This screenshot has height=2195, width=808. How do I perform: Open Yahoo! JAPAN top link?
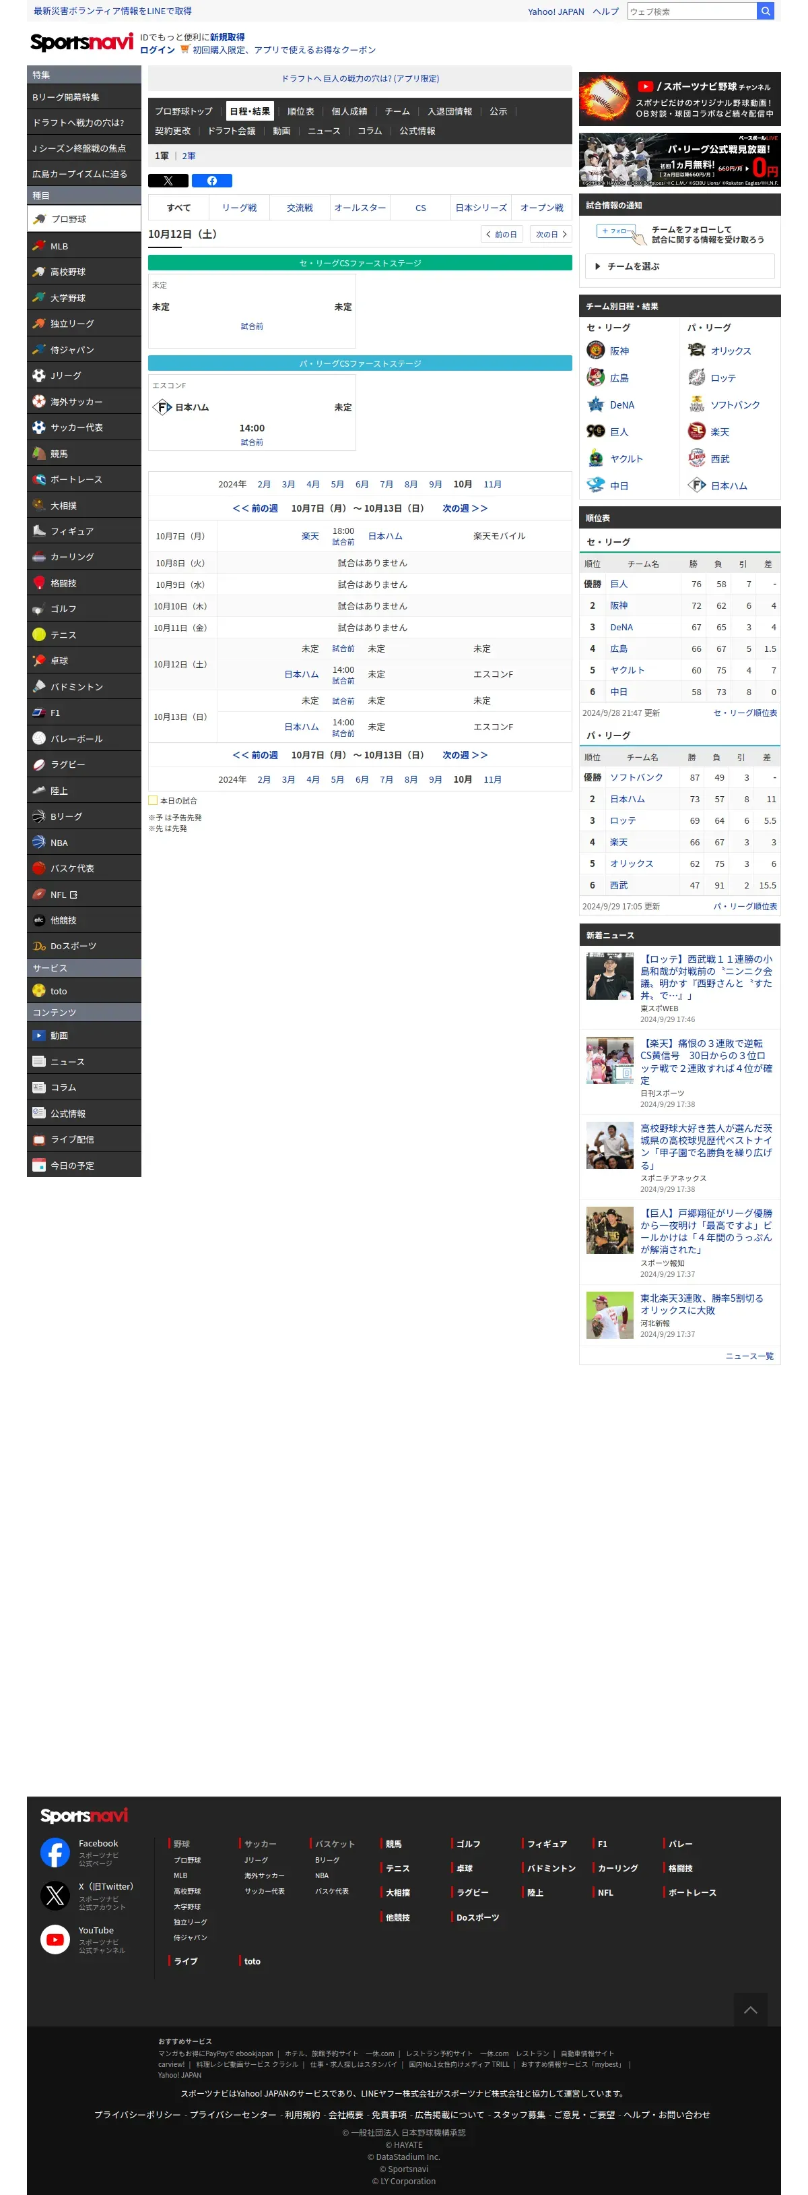click(x=556, y=11)
